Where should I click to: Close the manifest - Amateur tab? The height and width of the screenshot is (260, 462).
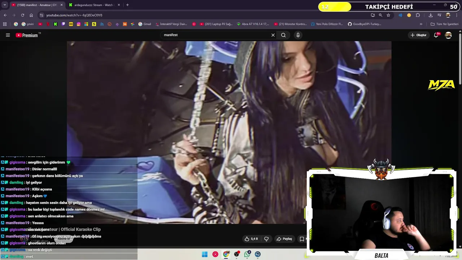tap(61, 5)
